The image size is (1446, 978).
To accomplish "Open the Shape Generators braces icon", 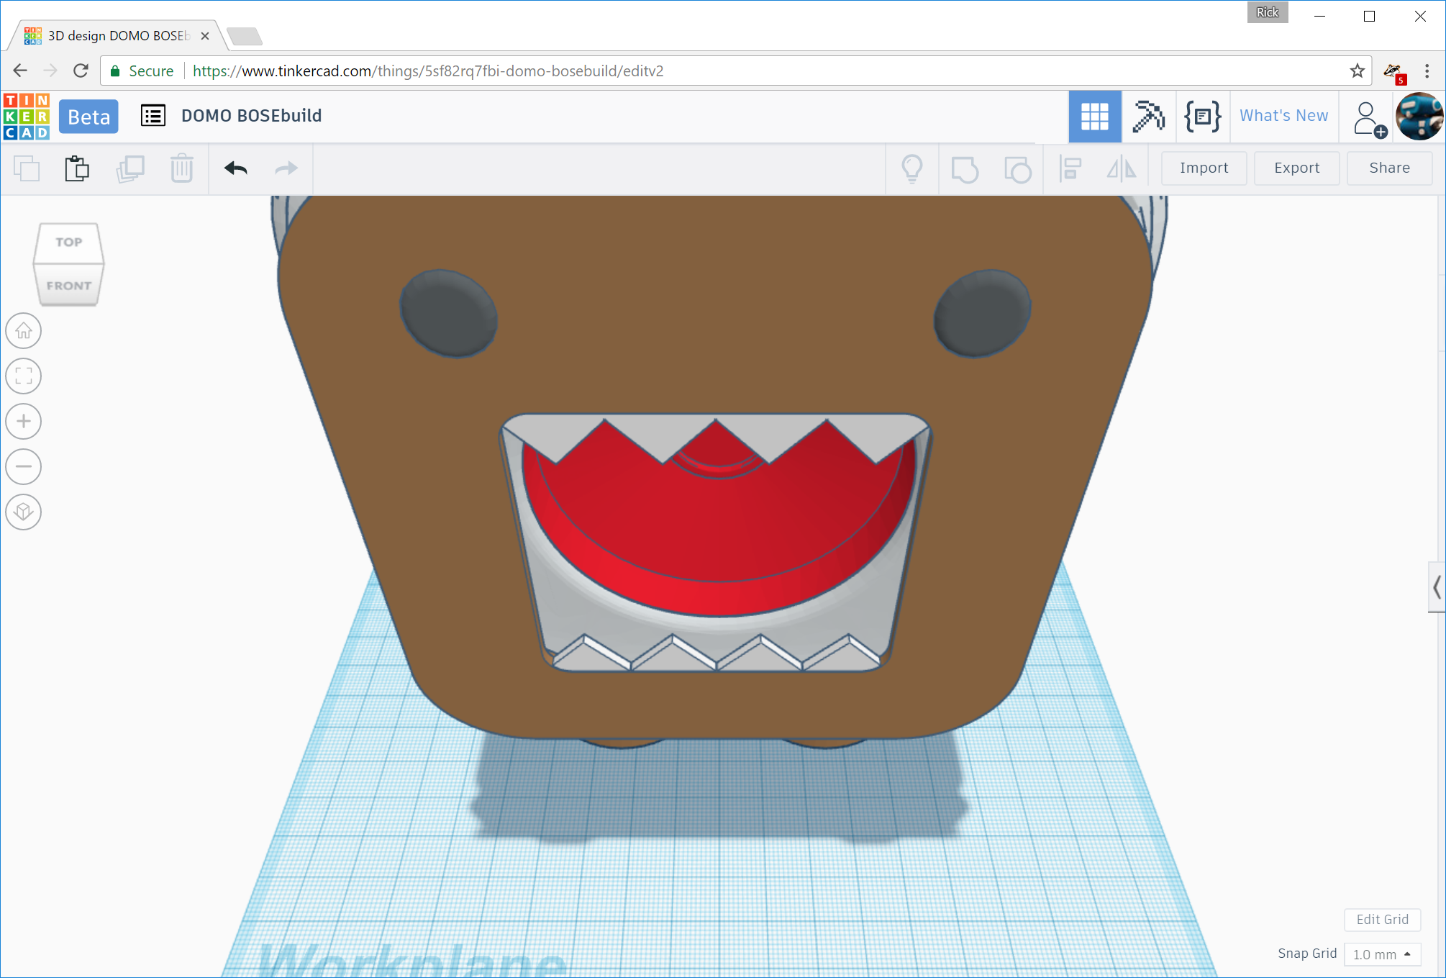I will pyautogui.click(x=1202, y=116).
